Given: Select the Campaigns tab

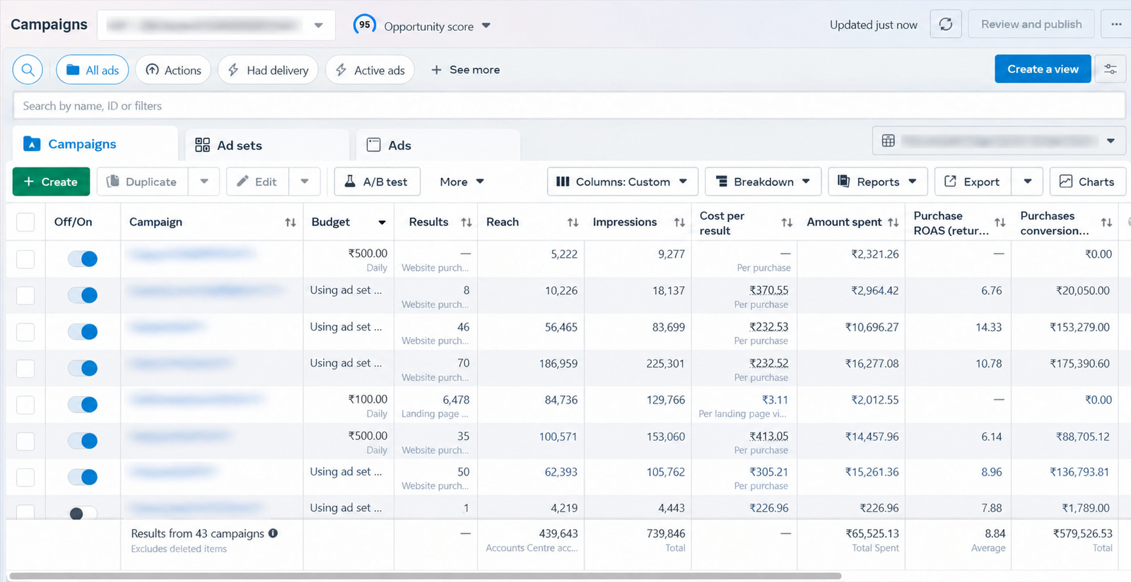Looking at the screenshot, I should (95, 144).
